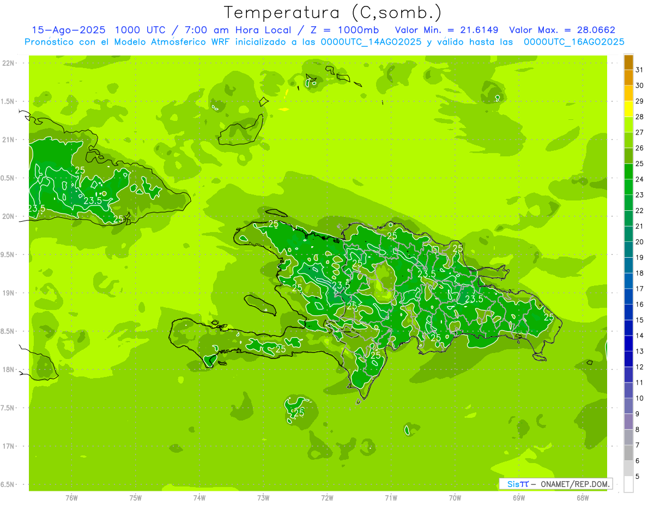Pick the blue legend swatch between 16 and 17

628,297
